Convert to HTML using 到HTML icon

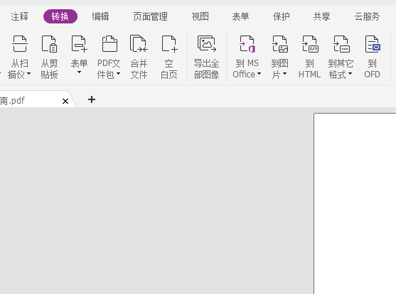[x=310, y=44]
